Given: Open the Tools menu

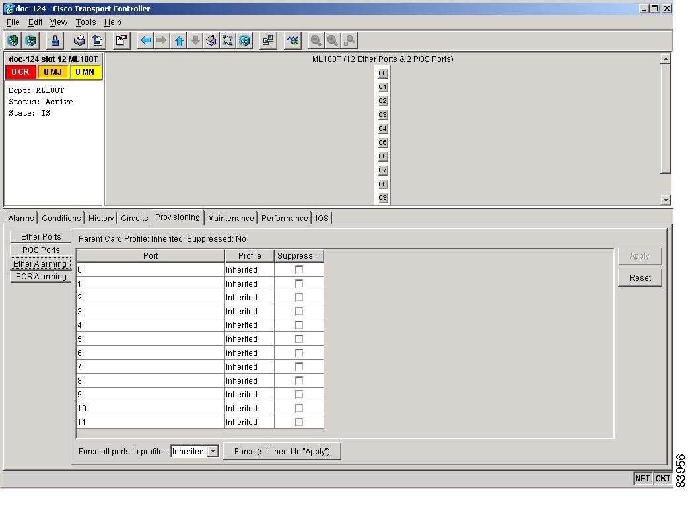Looking at the screenshot, I should [x=86, y=22].
